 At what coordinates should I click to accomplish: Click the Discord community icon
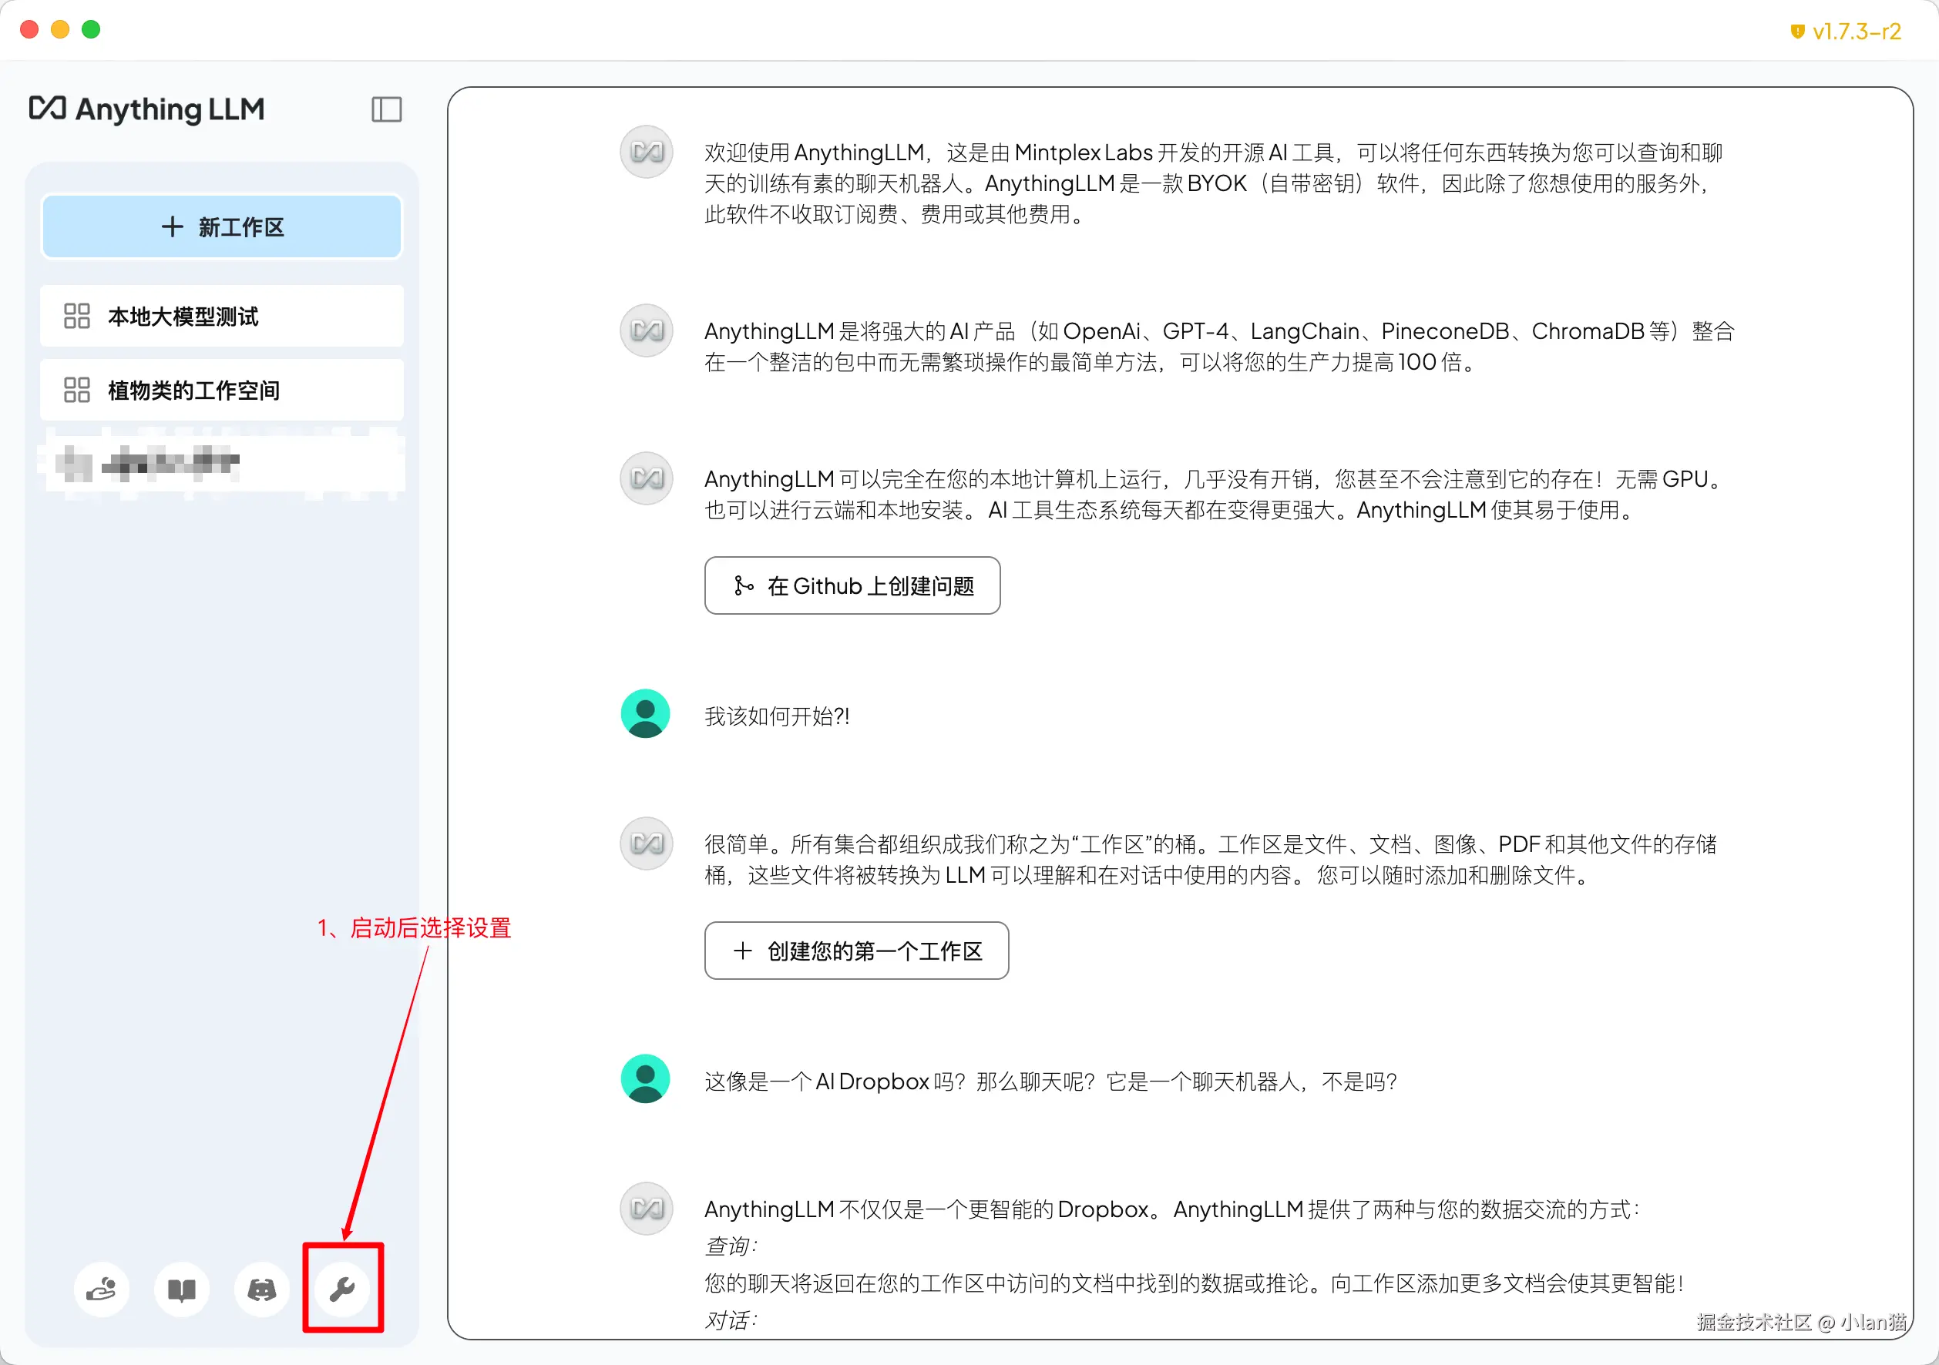(262, 1289)
